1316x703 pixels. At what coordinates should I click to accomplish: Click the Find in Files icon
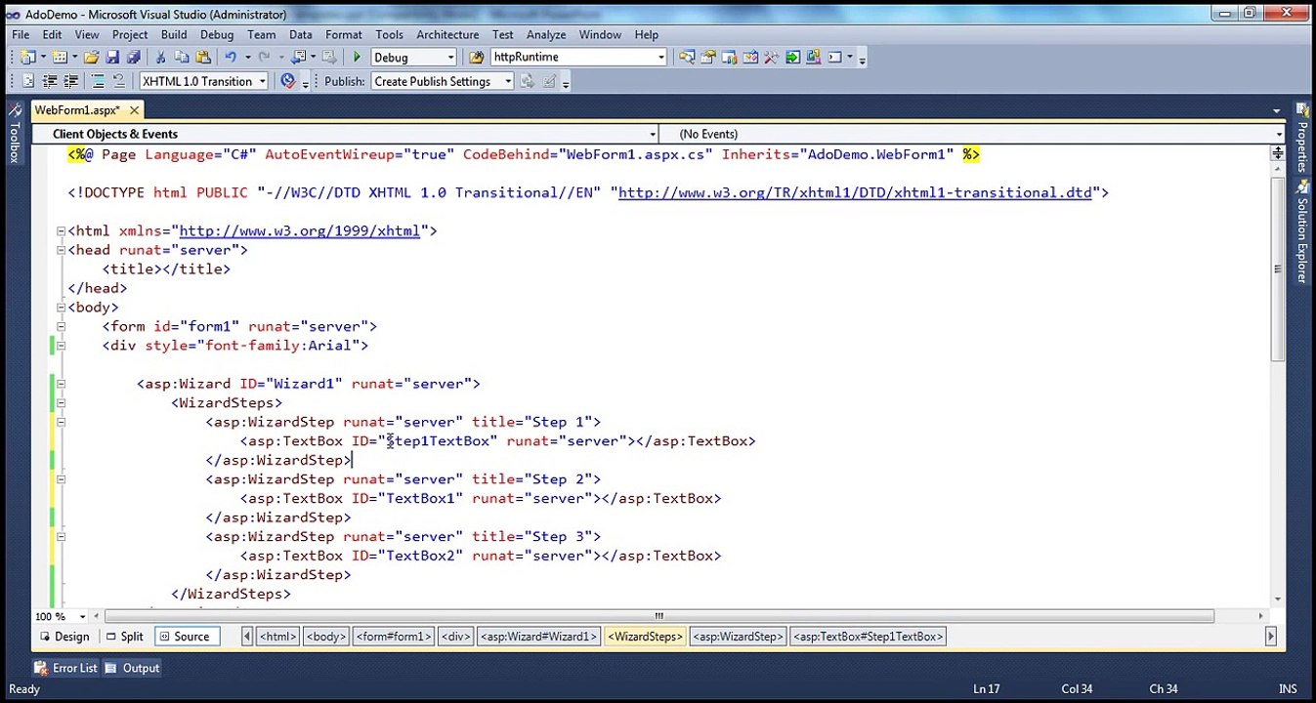tap(476, 58)
